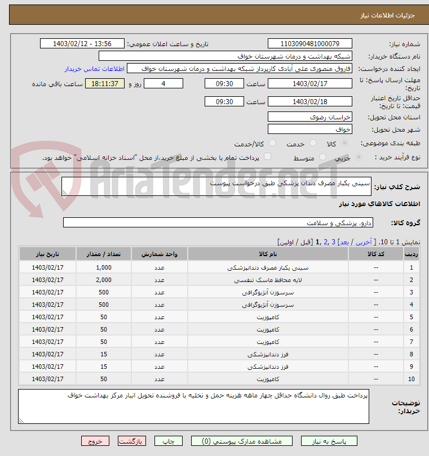Click the پاسخ به نیاز button
429x456 pixels.
329,441
